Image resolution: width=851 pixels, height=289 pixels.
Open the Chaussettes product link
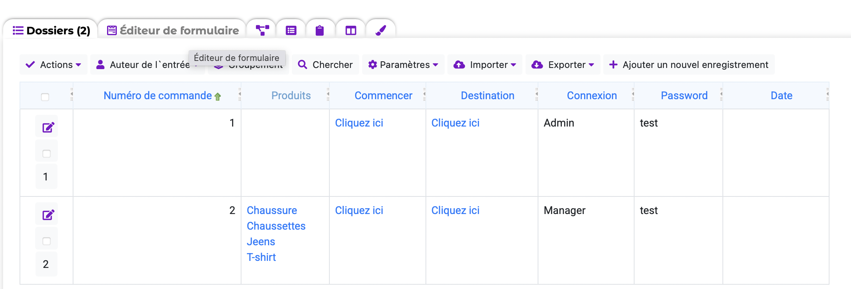276,226
